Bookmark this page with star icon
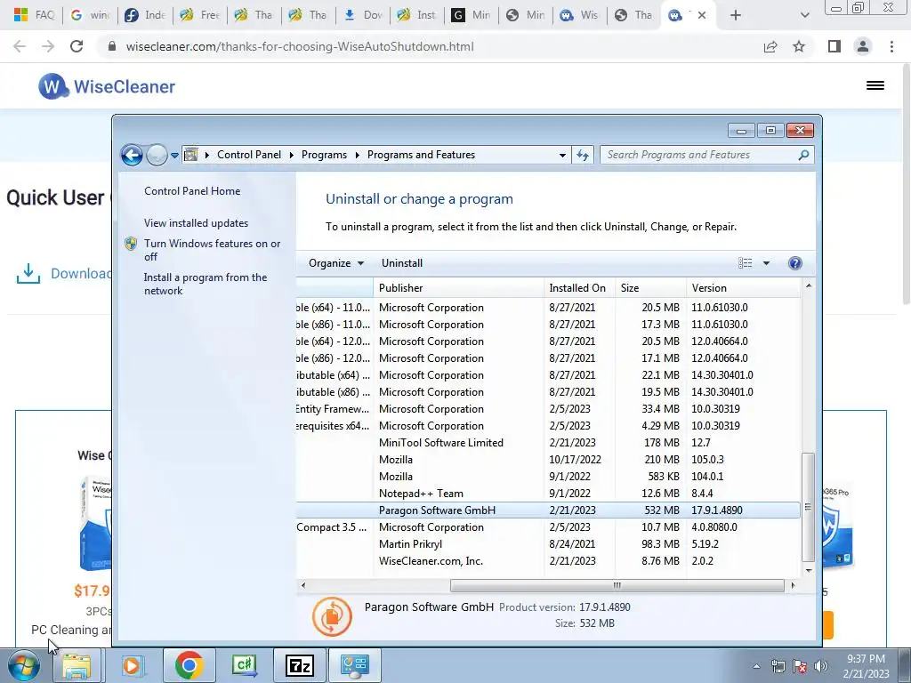 pos(799,46)
